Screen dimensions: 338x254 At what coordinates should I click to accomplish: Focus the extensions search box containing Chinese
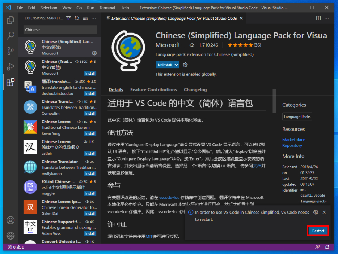pos(60,30)
